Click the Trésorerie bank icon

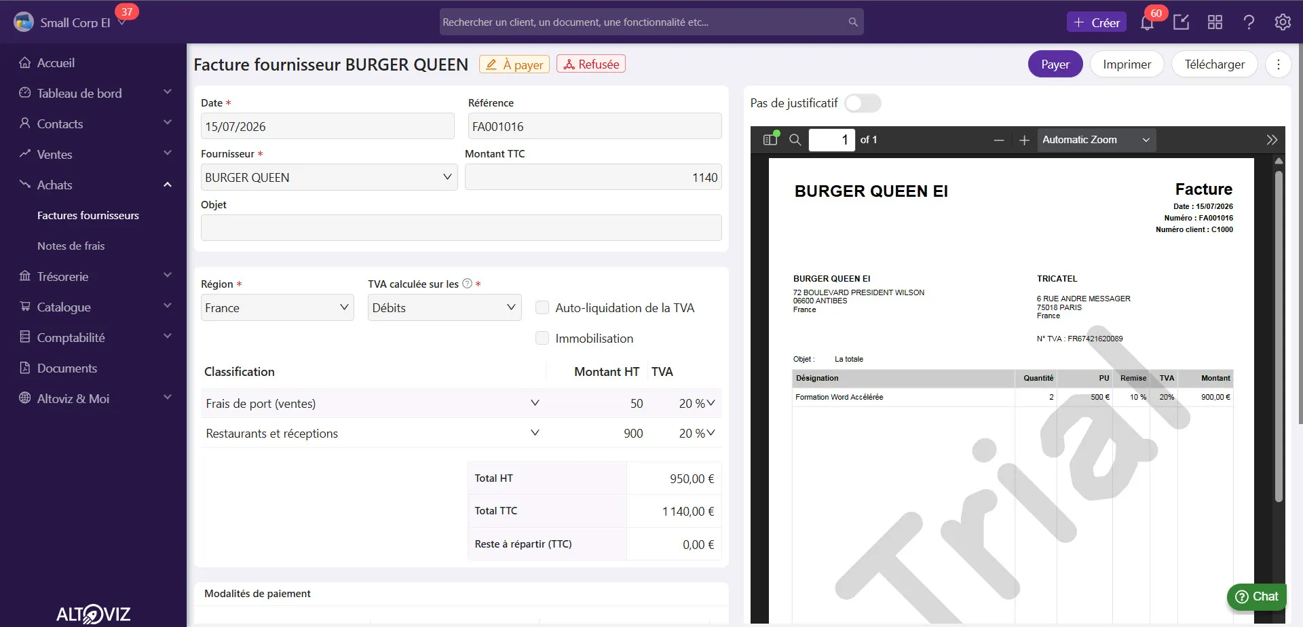[25, 276]
